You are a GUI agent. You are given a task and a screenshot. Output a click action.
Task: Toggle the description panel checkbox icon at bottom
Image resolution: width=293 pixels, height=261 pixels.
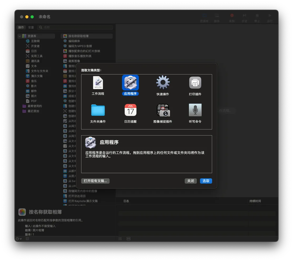click(27, 239)
